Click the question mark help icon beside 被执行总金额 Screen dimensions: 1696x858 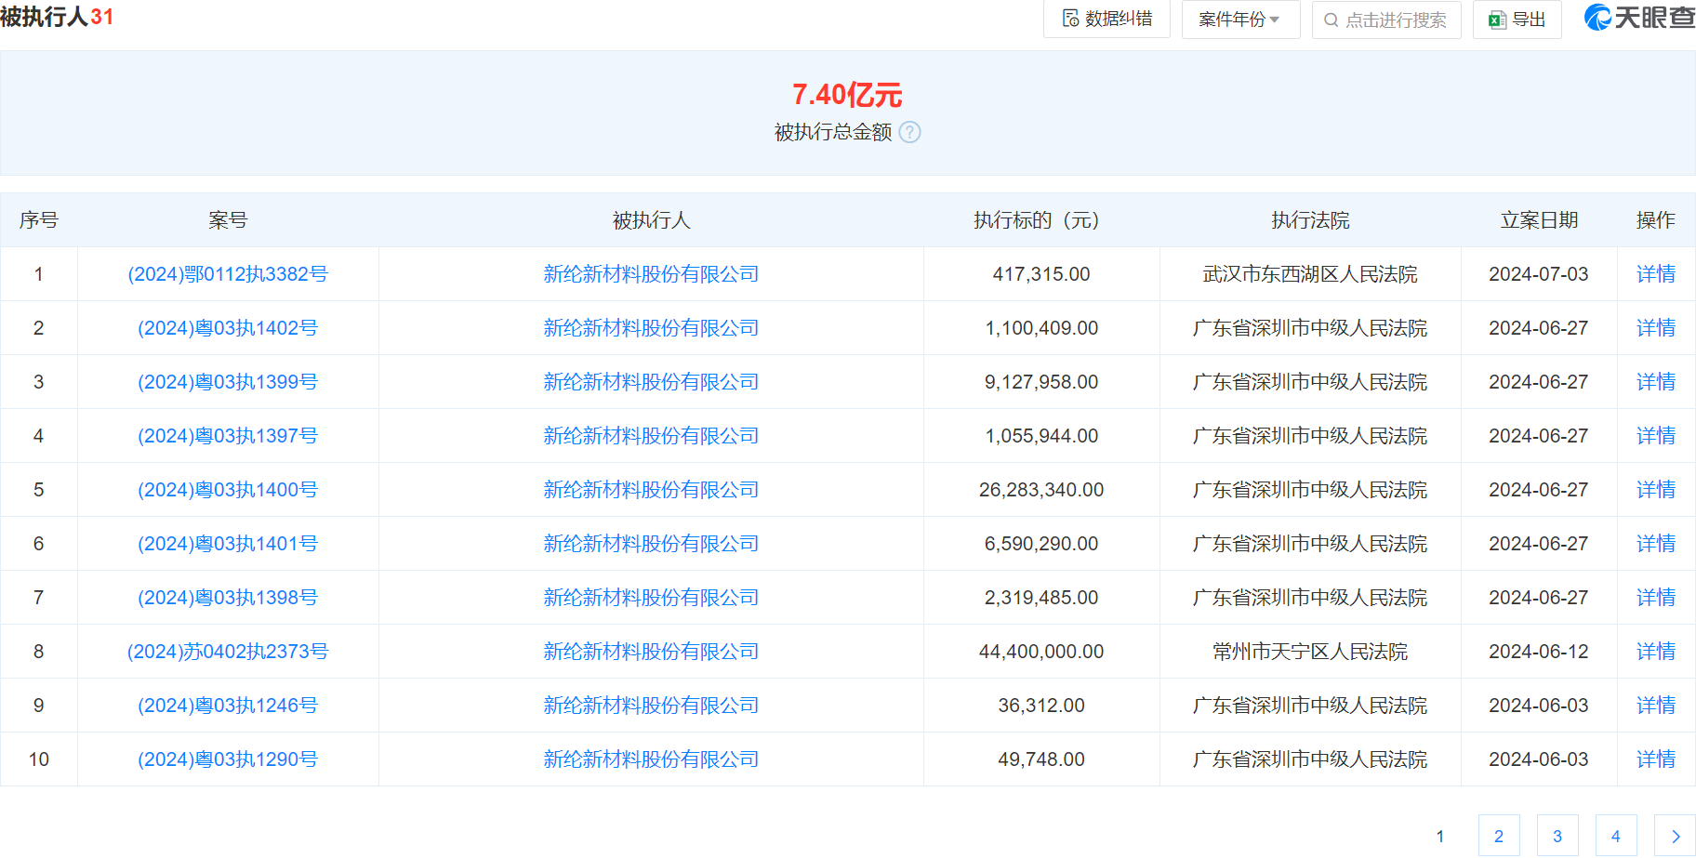click(x=910, y=133)
